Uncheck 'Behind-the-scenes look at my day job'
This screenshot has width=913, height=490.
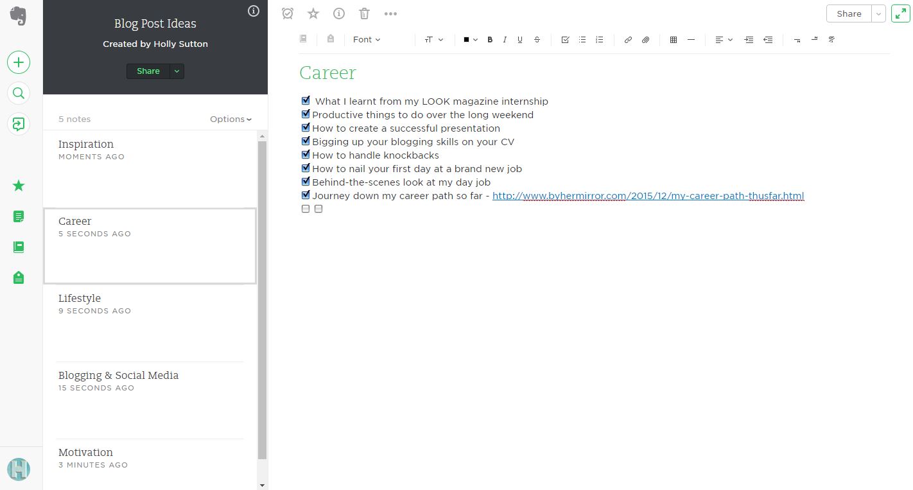[306, 181]
